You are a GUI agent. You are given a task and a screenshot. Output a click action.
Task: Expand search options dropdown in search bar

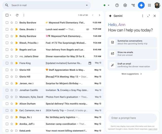click(x=87, y=5)
